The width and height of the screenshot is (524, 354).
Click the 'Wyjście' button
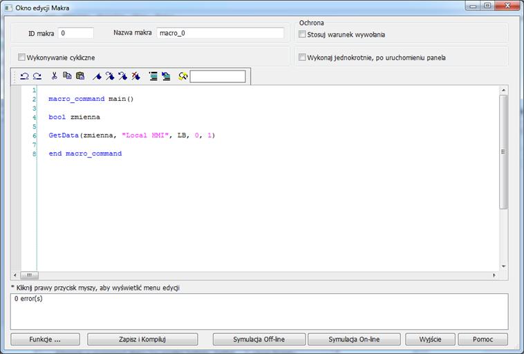430,339
